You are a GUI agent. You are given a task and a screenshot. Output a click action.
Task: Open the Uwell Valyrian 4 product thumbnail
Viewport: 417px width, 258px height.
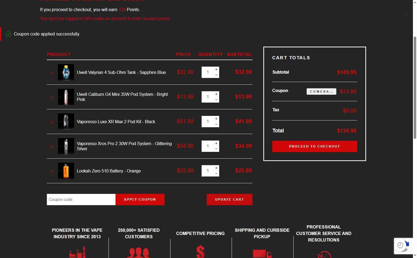(66, 72)
